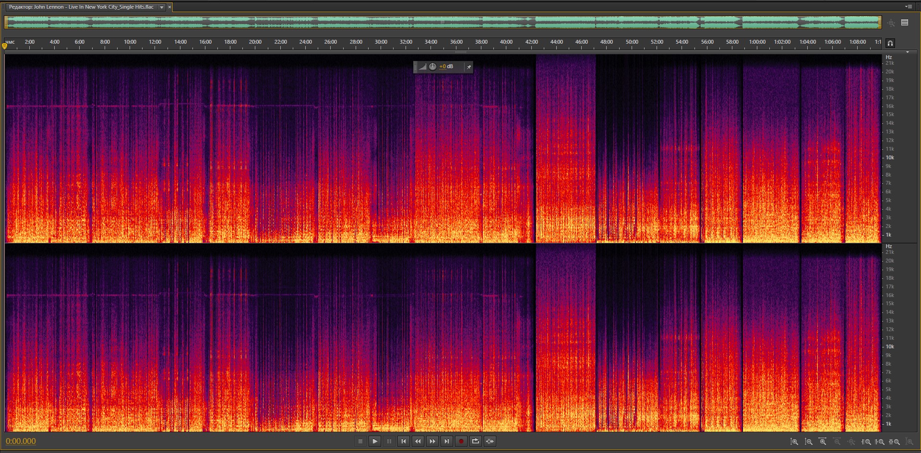Viewport: 921px width, 453px height.
Task: Open the panel options menu at top right
Action: [908, 7]
